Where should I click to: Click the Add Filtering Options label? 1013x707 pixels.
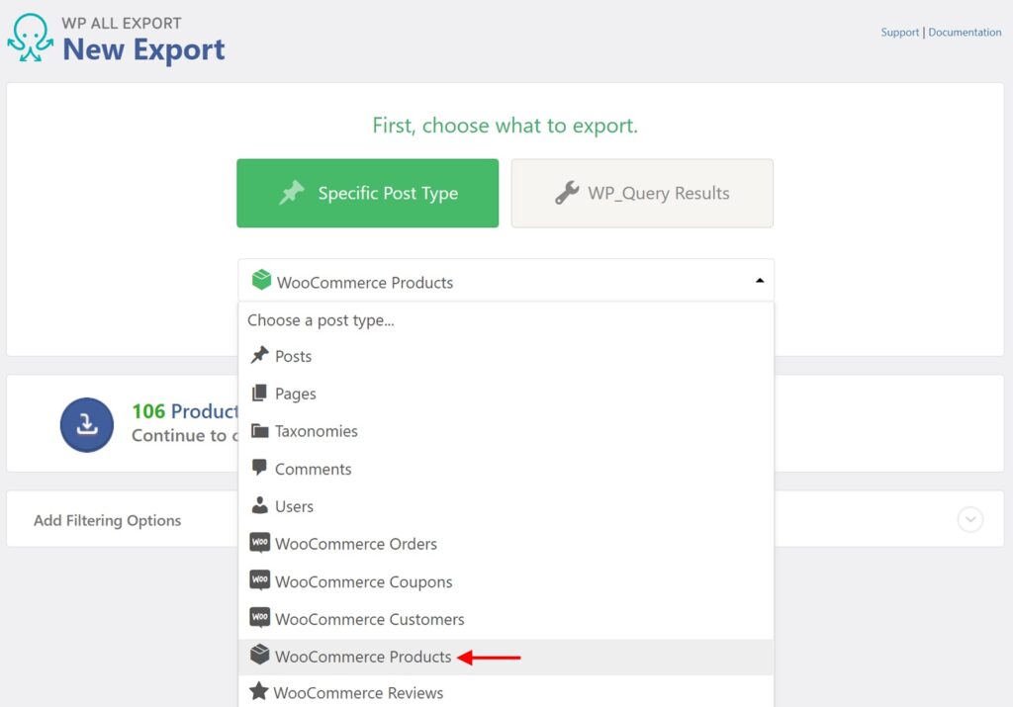point(107,520)
